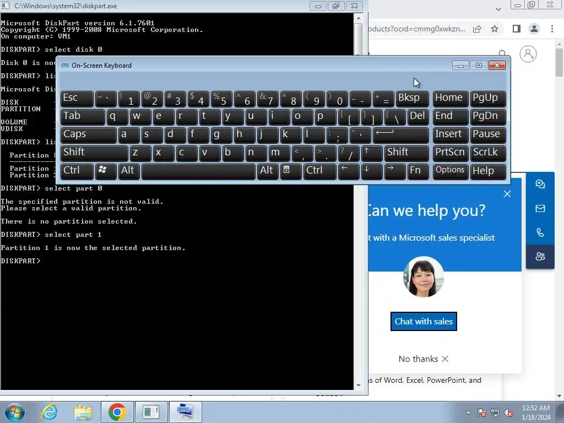Click the Esc key on On-Screen Keyboard
The width and height of the screenshot is (564, 423).
[77, 99]
